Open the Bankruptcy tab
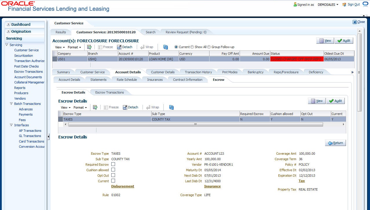This screenshot has width=370, height=210. pos(256,72)
